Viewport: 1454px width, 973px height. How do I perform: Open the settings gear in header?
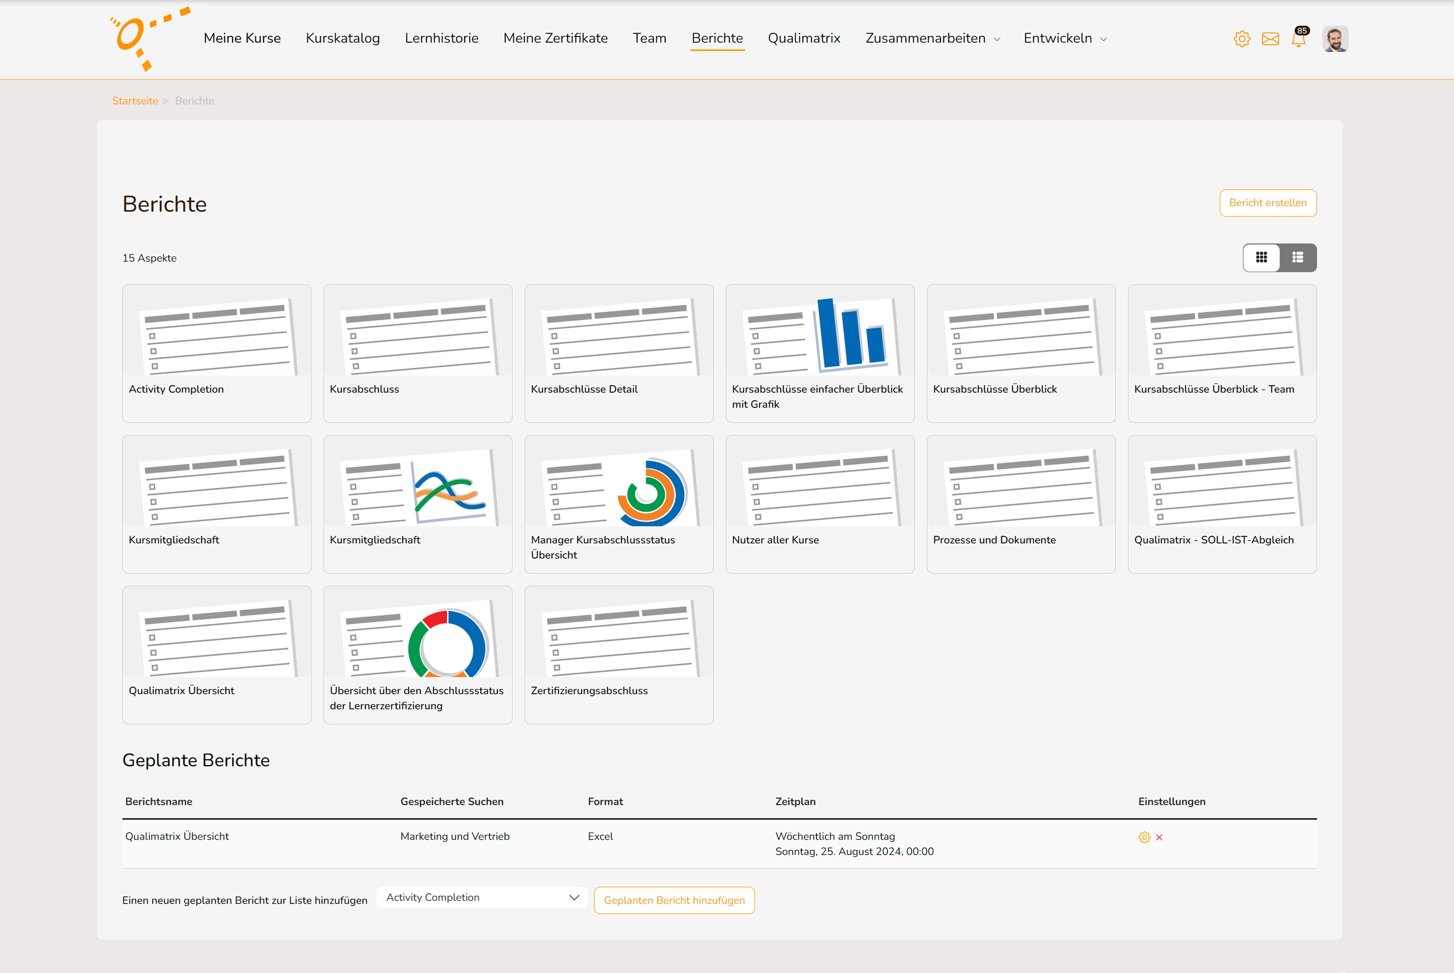click(x=1242, y=39)
